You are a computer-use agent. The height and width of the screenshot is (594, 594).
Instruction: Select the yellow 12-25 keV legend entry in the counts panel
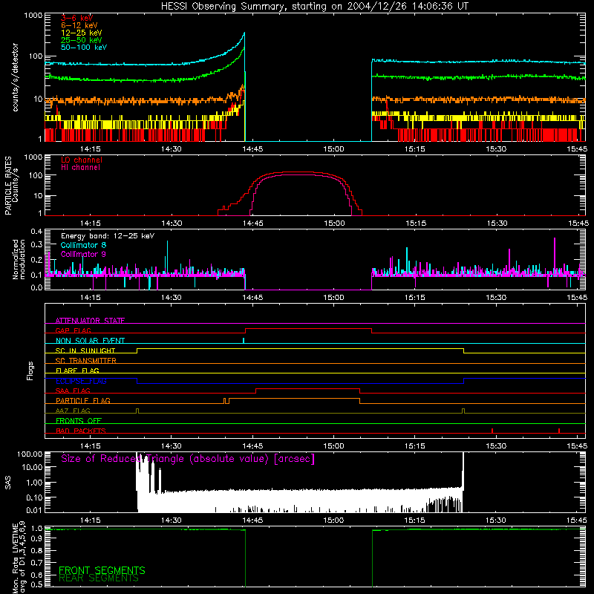(82, 33)
